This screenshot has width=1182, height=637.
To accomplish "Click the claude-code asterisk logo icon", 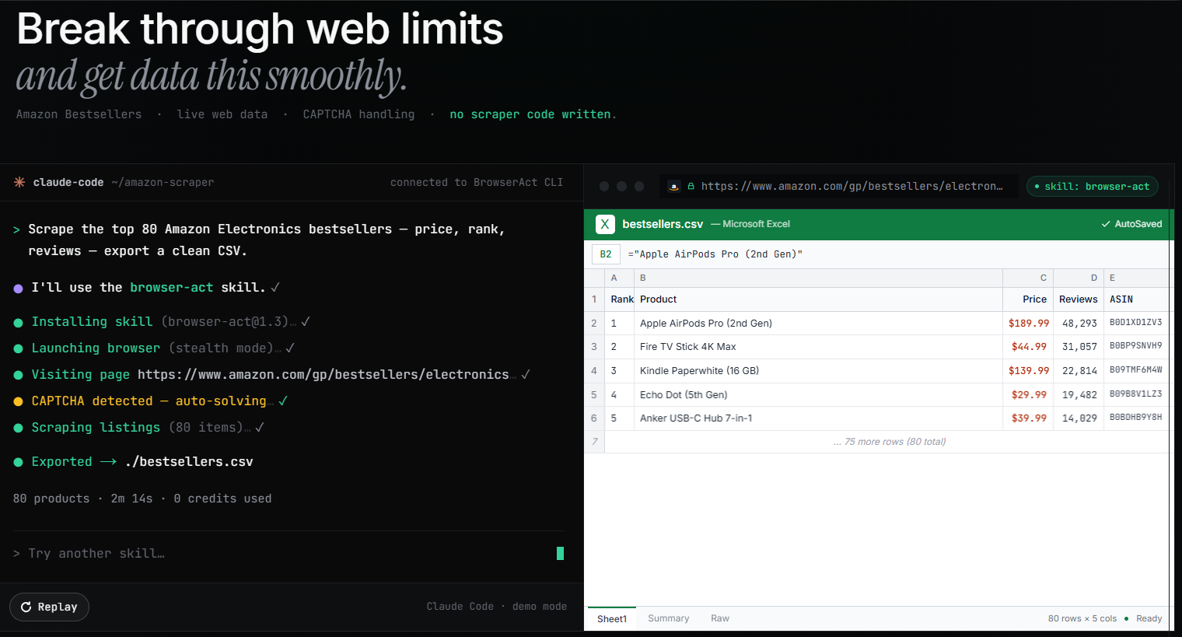I will coord(19,182).
